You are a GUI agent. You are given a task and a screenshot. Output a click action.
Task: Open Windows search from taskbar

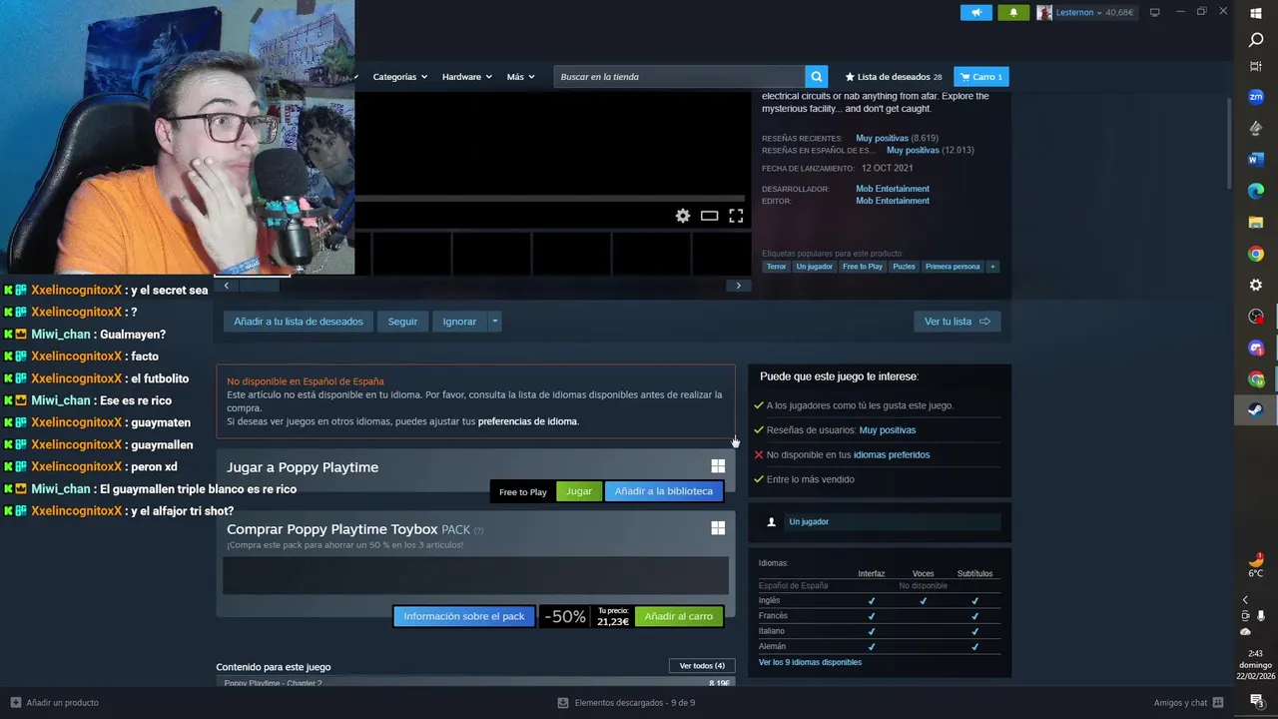point(1256,40)
